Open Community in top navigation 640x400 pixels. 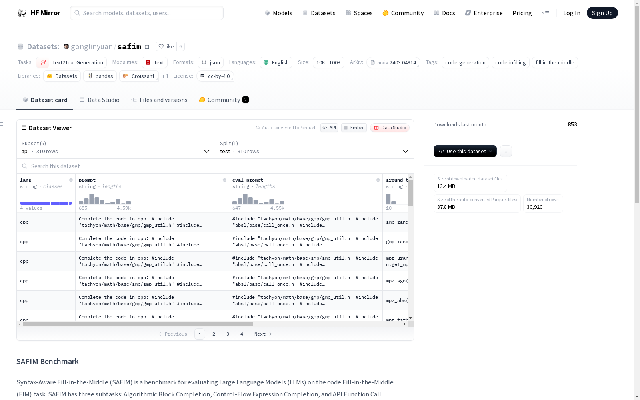403,13
